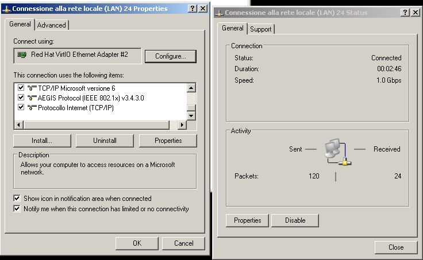
Task: Click Properties button in Status window
Action: point(247,220)
